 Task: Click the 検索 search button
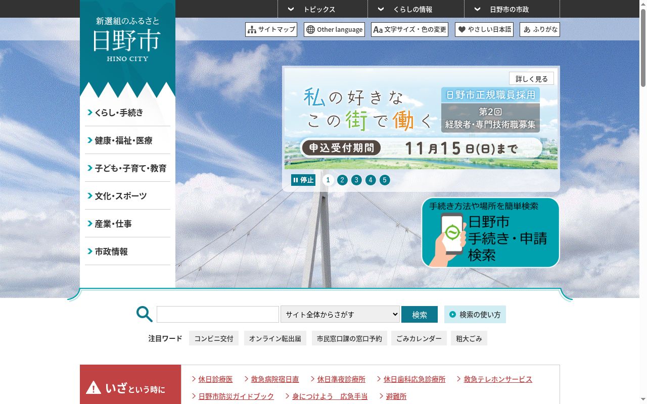click(420, 314)
